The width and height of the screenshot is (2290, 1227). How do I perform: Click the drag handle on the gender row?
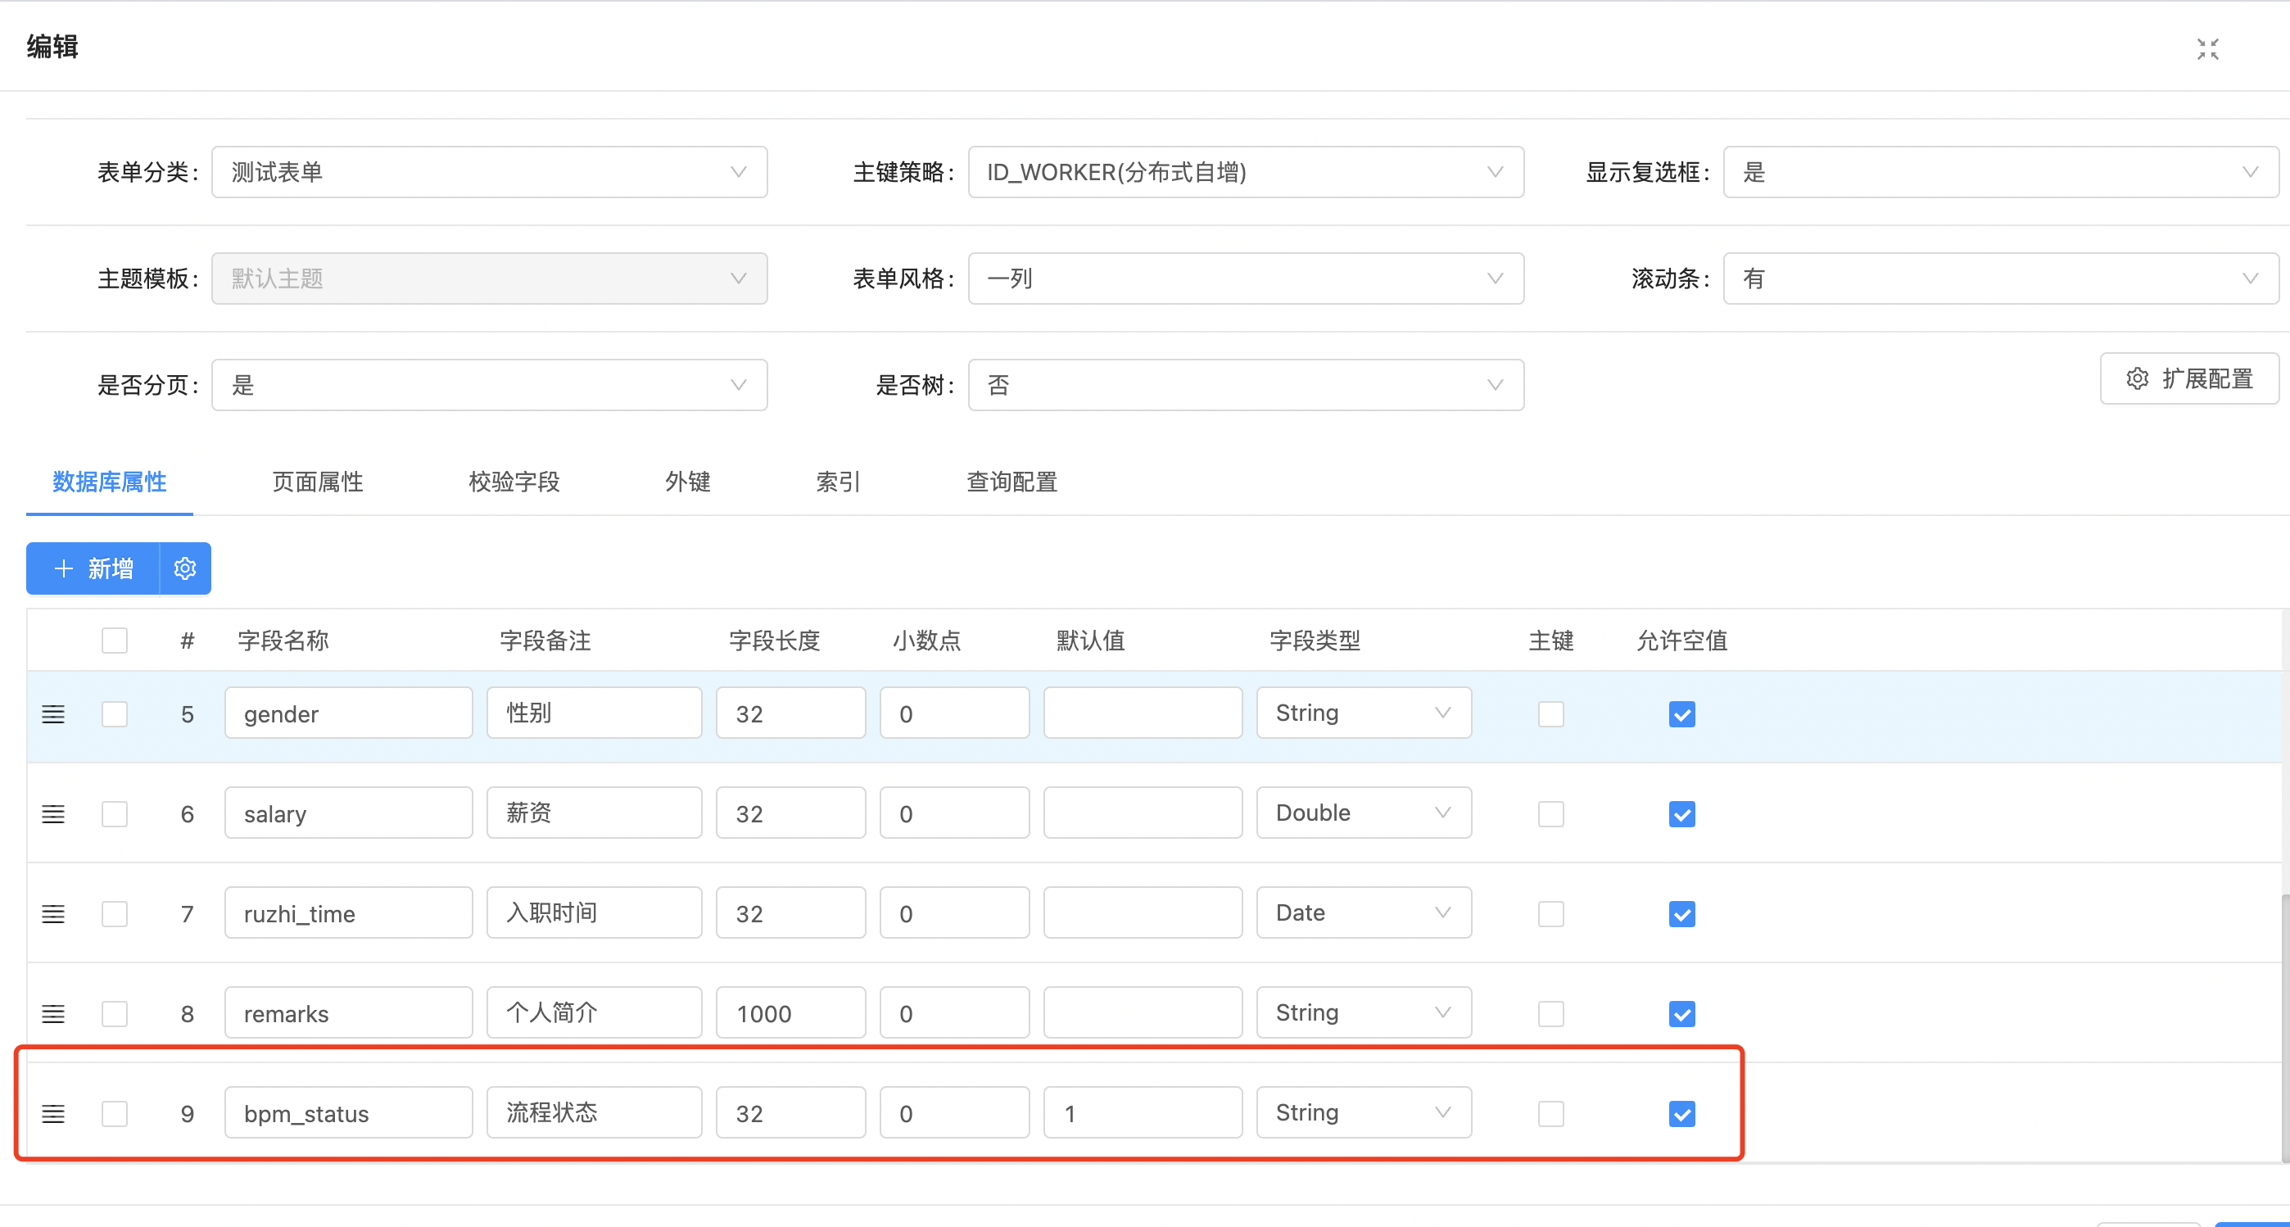53,714
